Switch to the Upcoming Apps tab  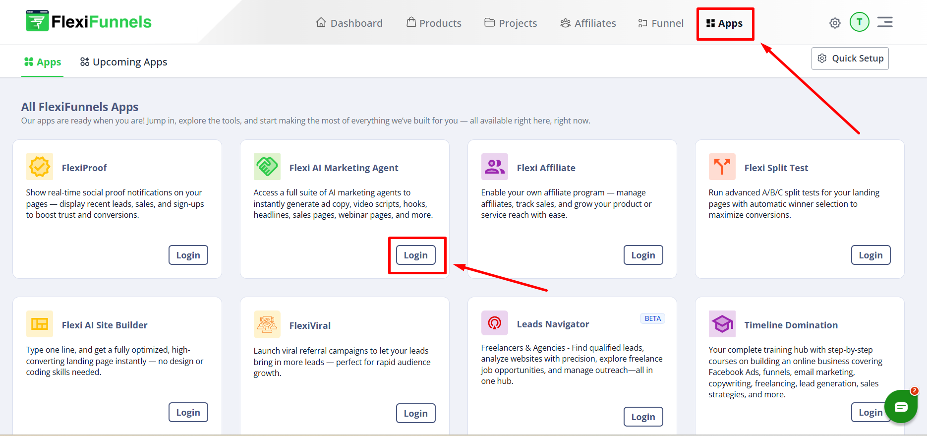point(124,62)
